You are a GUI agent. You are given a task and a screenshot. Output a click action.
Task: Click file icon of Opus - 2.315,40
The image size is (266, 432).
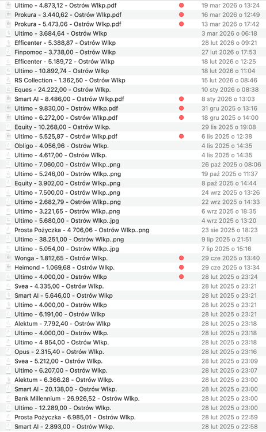click(9, 352)
